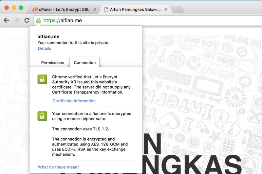The height and width of the screenshot is (174, 262).
Task: Close the browser window with red button
Action: click(7, 8)
